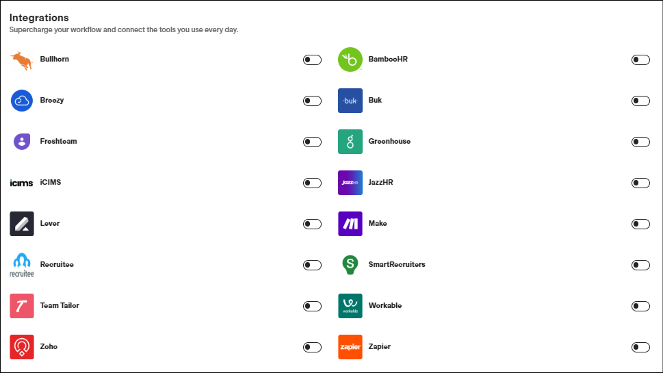Click the Greenhouse integration name

click(389, 141)
